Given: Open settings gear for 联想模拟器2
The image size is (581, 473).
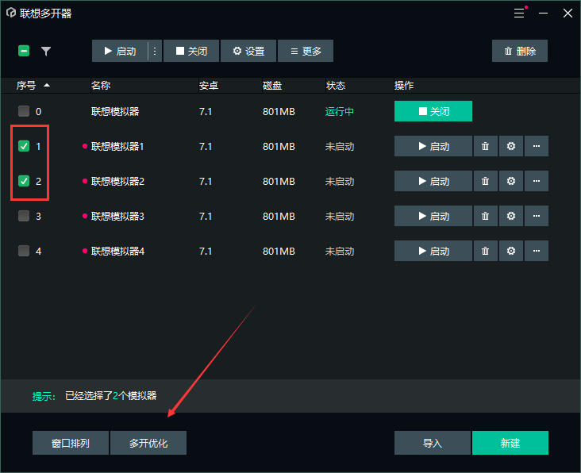Looking at the screenshot, I should (511, 181).
